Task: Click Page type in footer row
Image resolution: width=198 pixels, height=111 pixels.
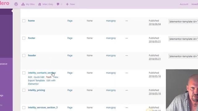Action: 70,38
